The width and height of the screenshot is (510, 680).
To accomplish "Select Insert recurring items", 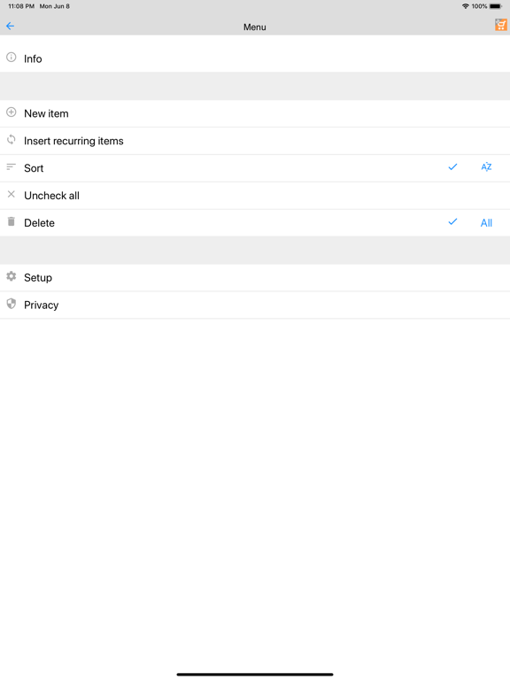I will point(255,141).
